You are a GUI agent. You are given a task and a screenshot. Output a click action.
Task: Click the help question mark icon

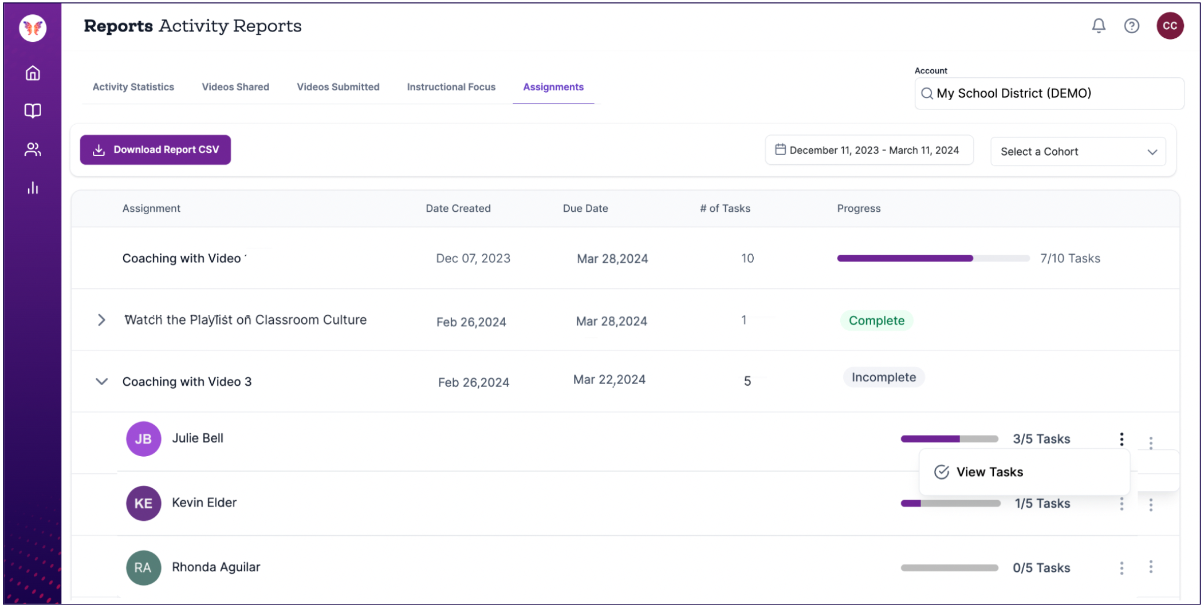1131,26
